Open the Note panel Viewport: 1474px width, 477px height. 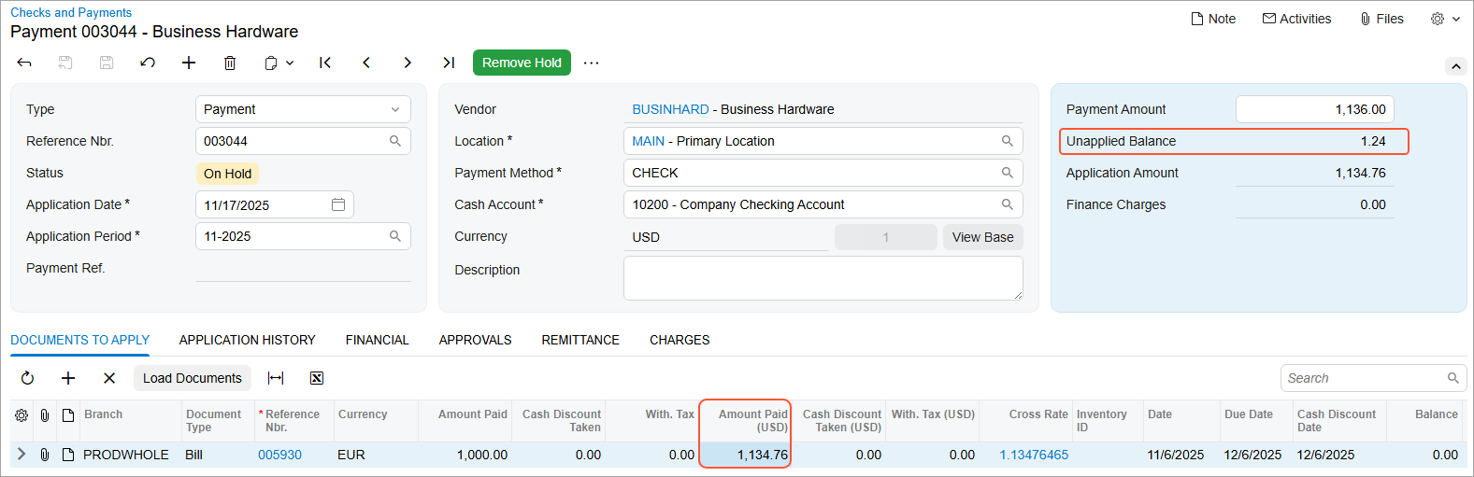1213,19
